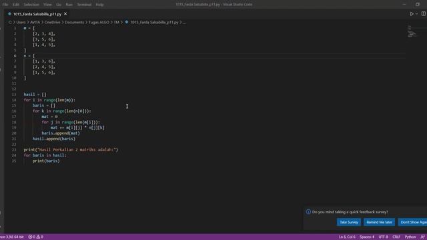Click the '[1, 4, 5],' matrix row

[44, 45]
